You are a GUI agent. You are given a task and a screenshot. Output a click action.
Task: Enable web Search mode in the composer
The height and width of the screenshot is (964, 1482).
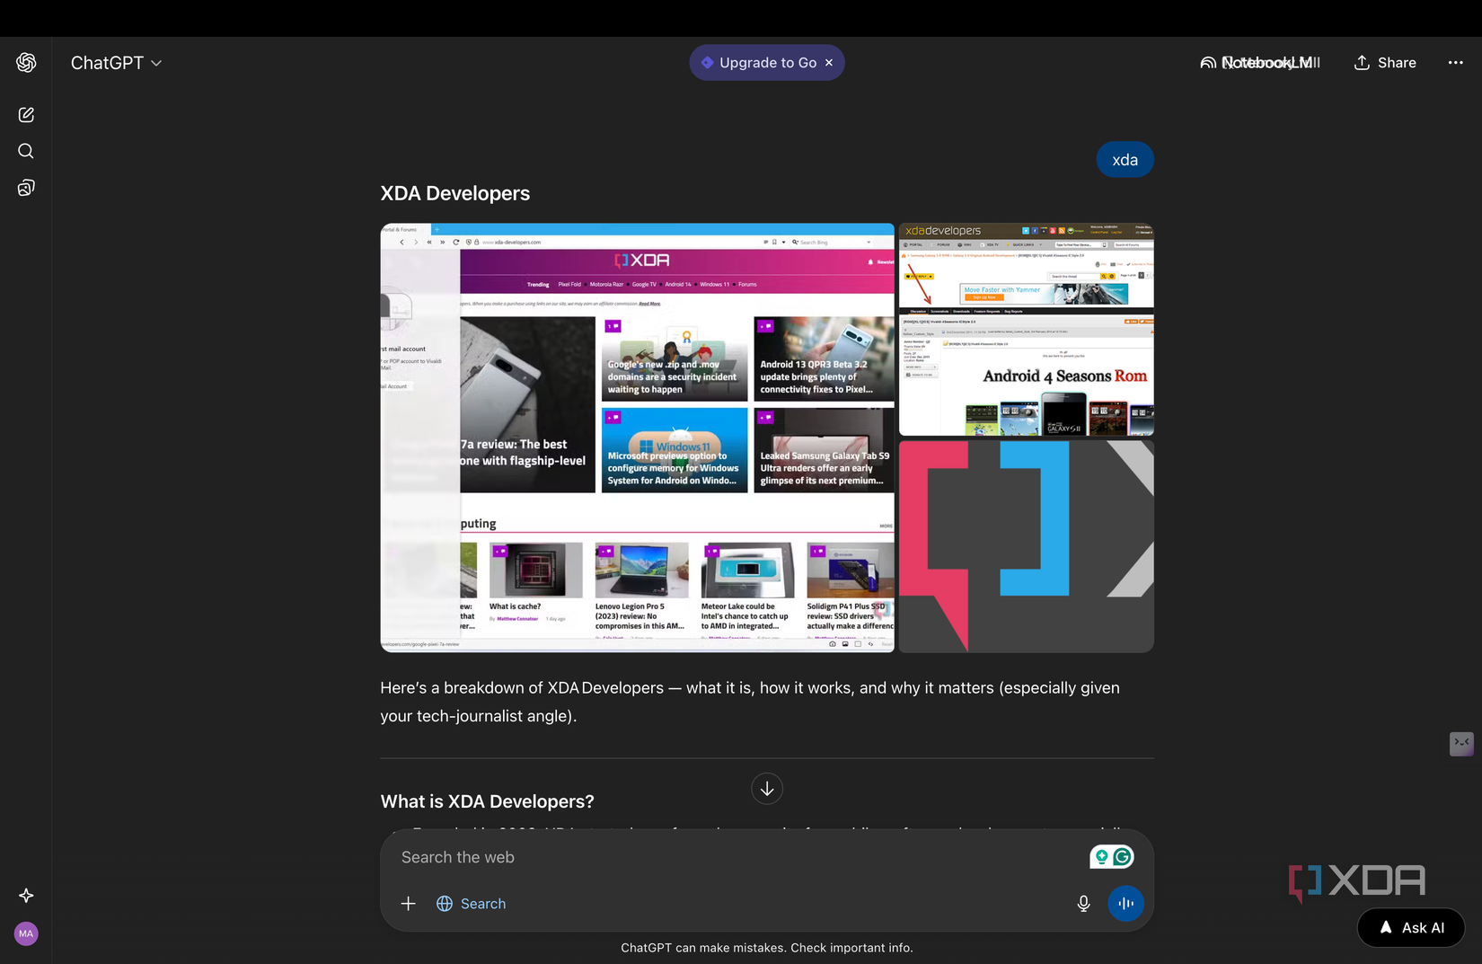pos(472,904)
